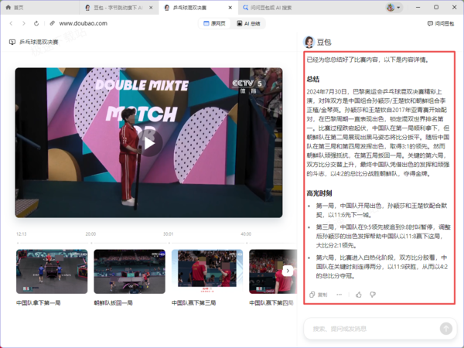Open thumbnail 中国队赢下第三局
Image resolution: width=464 pixels, height=348 pixels.
point(207,271)
